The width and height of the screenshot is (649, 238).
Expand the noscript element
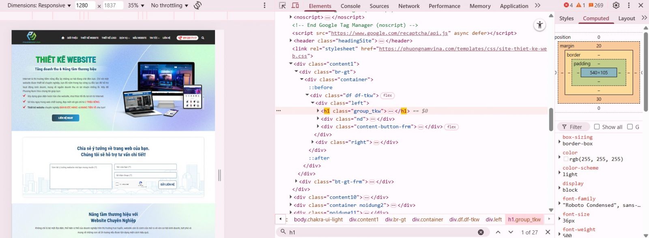[x=290, y=17]
